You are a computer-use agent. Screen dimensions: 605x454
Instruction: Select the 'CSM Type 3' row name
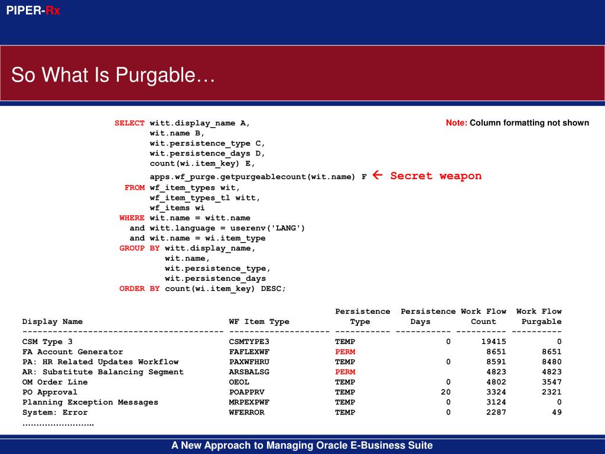pos(47,342)
